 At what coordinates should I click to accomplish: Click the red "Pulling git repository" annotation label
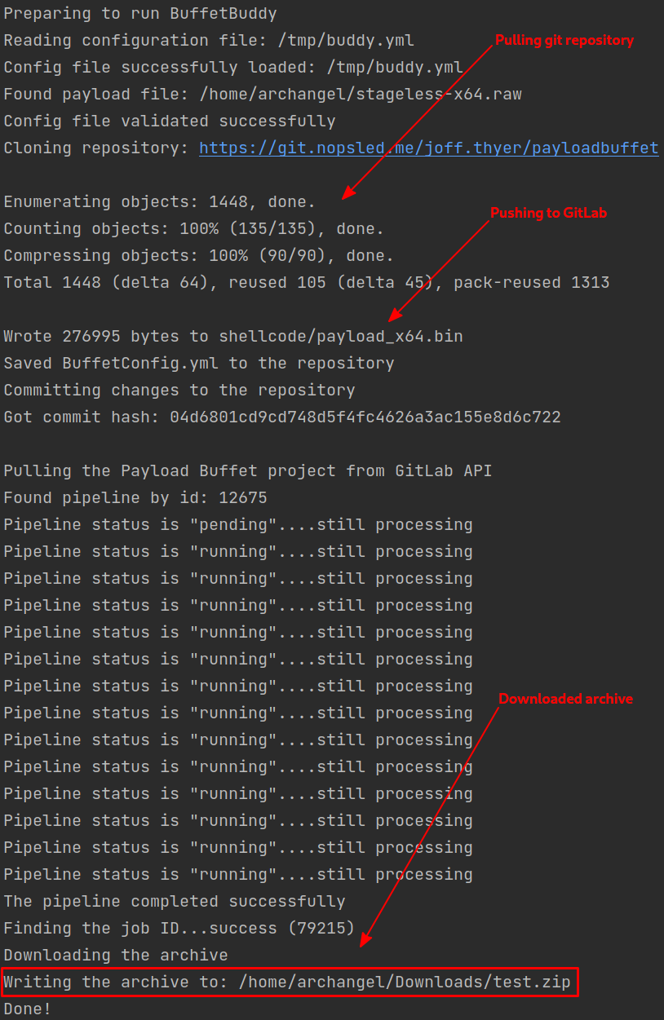pos(564,40)
